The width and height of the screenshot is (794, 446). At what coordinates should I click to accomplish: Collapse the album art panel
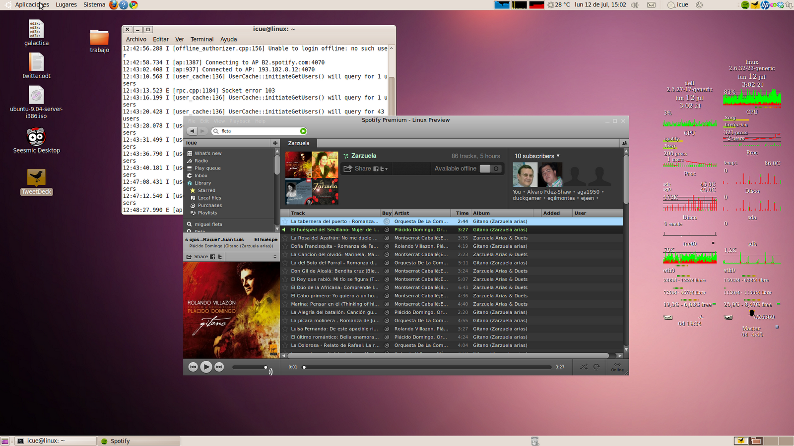tap(275, 256)
